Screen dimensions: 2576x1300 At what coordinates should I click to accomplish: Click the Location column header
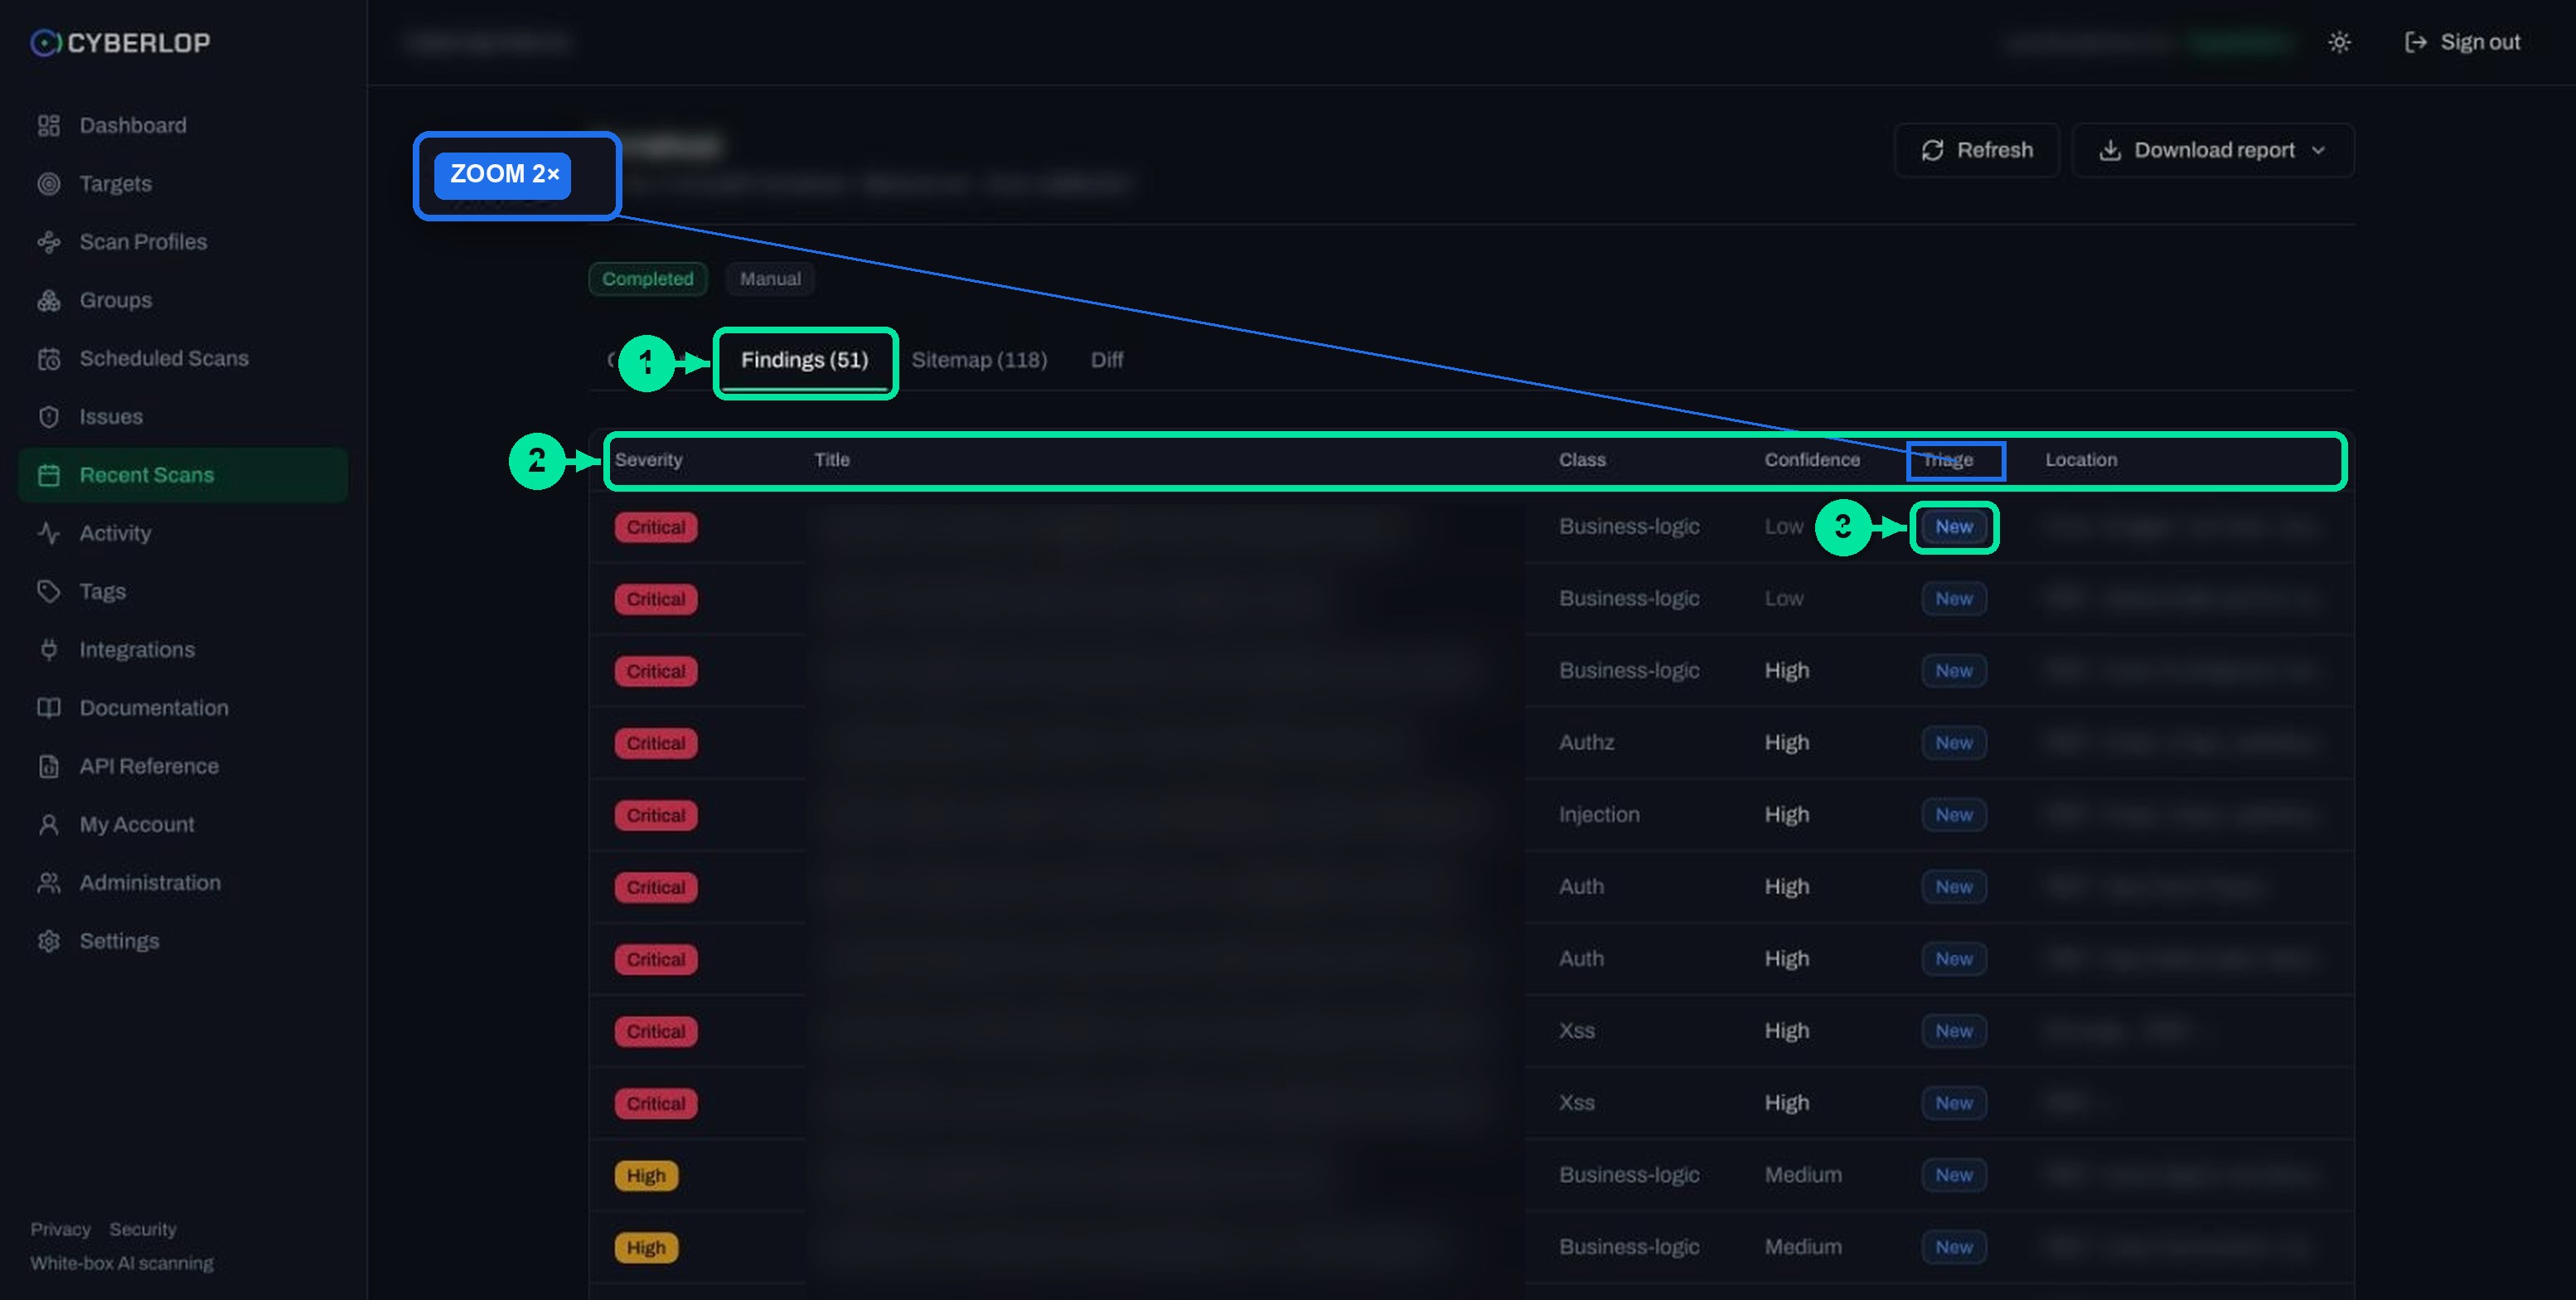[2080, 460]
